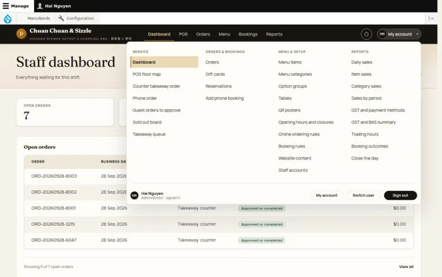Open Online ordering rules

click(299, 135)
